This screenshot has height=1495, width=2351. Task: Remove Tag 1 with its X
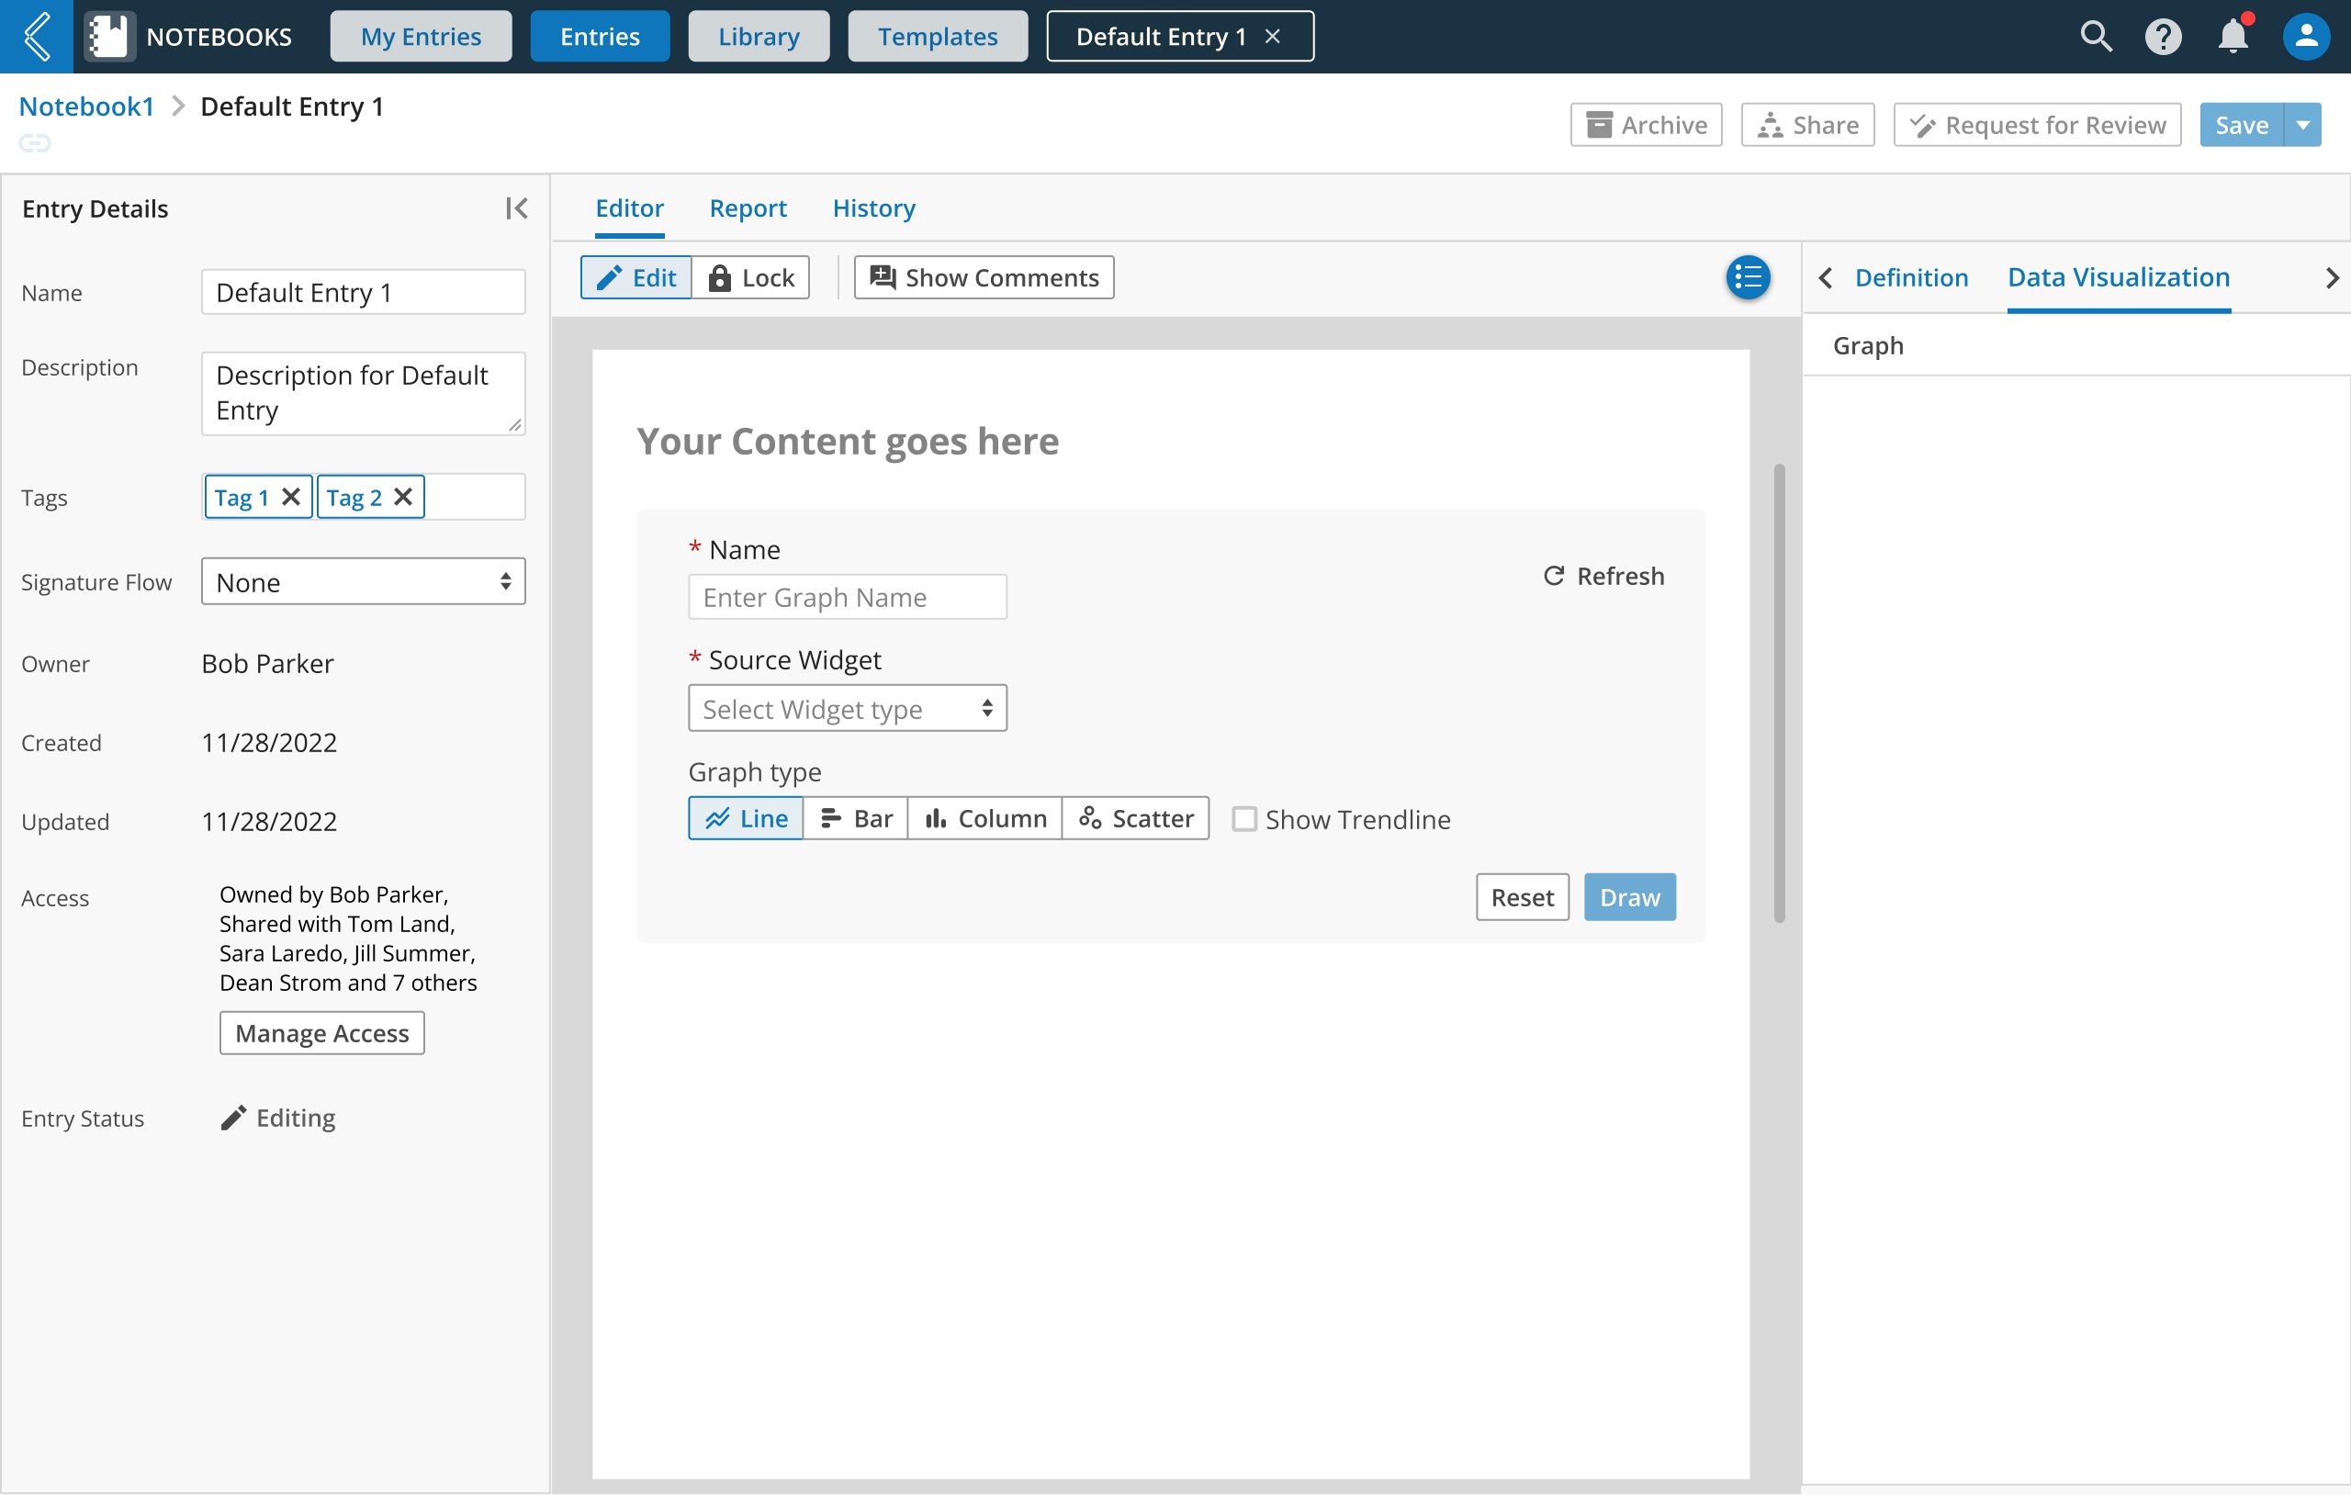point(291,497)
